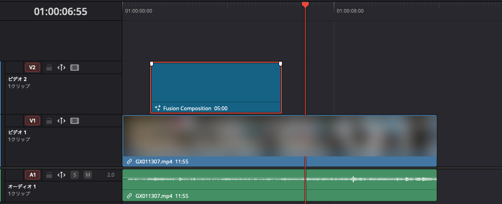Select the GX011307.mp4 audio clip waveform
The image size is (502, 204).
tap(280, 179)
